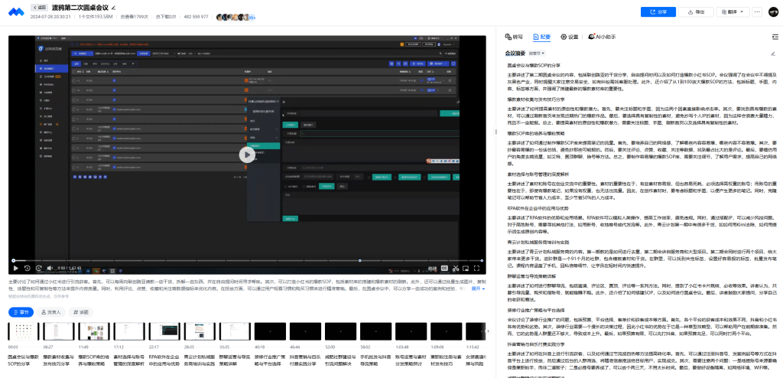This screenshot has width=783, height=378.
Task: Open chapter thumbnail at 1:09:06
Action: 446,331
